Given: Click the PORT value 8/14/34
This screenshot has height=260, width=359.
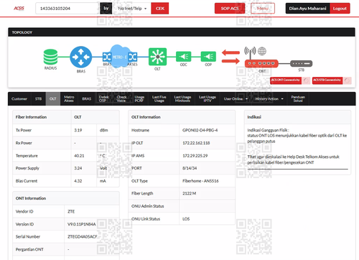Looking at the screenshot, I should point(190,168).
